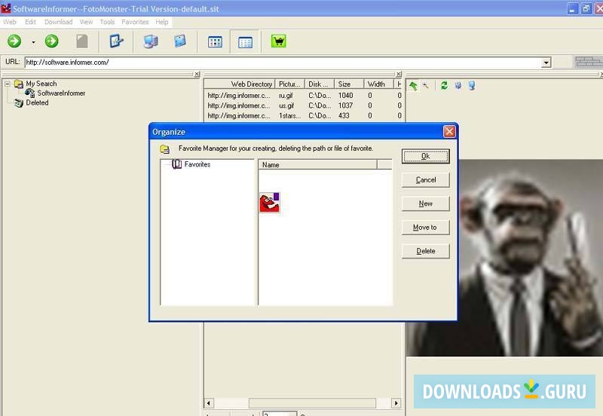
Task: Click the Ok button in Organize dialog
Action: pyautogui.click(x=425, y=156)
